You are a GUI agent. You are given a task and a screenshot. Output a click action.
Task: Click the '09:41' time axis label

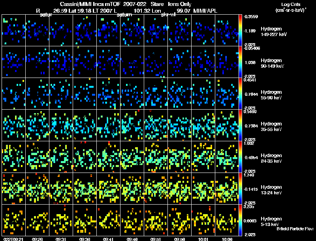(108, 239)
